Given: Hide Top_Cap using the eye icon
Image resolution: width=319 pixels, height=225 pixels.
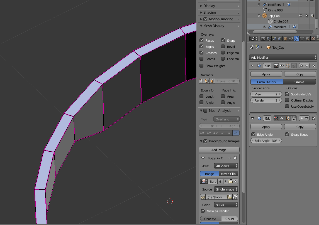Looking at the screenshot, I should pyautogui.click(x=301, y=16).
